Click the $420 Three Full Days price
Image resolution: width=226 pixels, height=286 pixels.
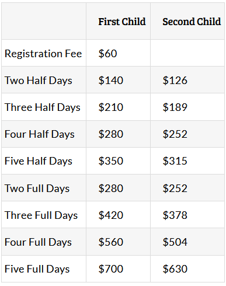[111, 215]
